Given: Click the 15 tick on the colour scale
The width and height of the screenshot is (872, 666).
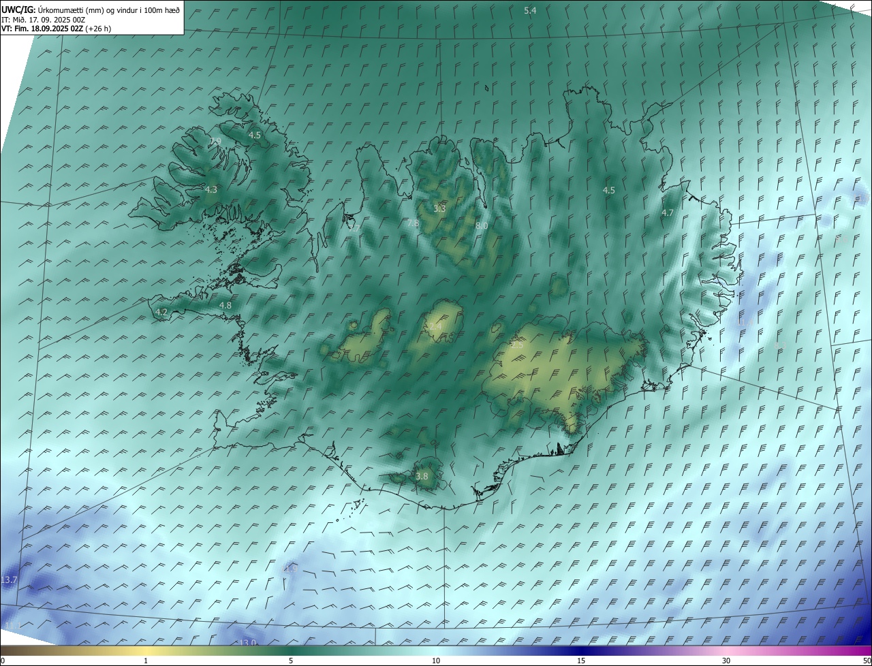Looking at the screenshot, I should [581, 661].
